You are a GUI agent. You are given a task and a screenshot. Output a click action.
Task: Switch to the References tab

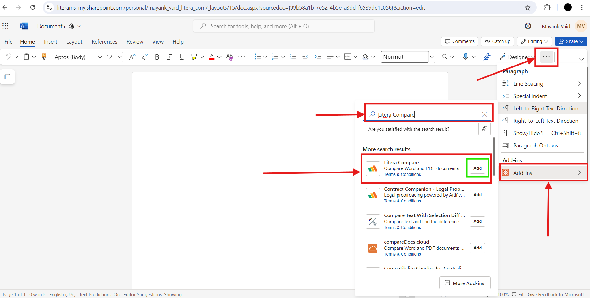pos(104,41)
